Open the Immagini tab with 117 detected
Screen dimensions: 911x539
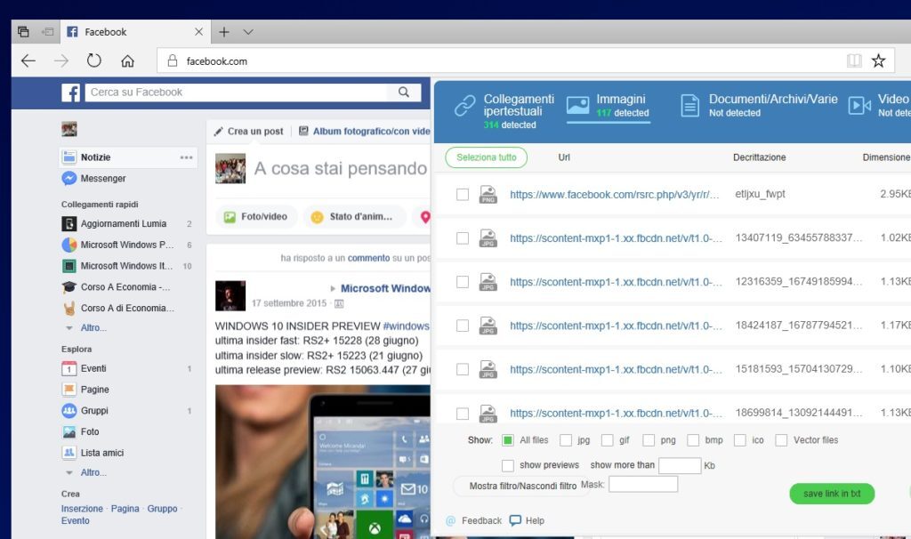pos(609,107)
